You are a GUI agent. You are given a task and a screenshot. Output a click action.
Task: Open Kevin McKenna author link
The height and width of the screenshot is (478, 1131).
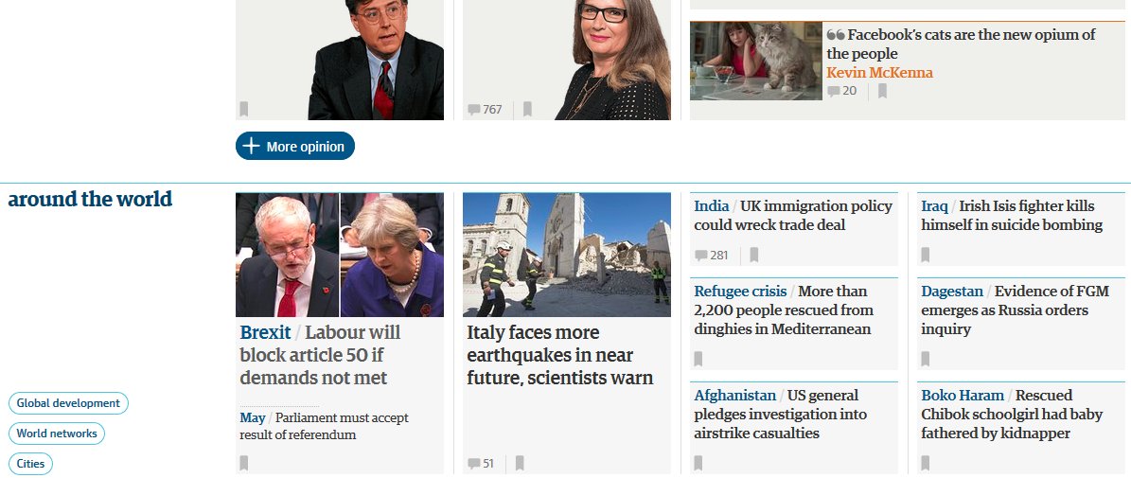(879, 72)
